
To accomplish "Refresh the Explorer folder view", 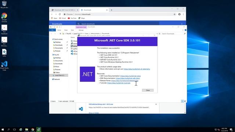I will pos(159,34).
